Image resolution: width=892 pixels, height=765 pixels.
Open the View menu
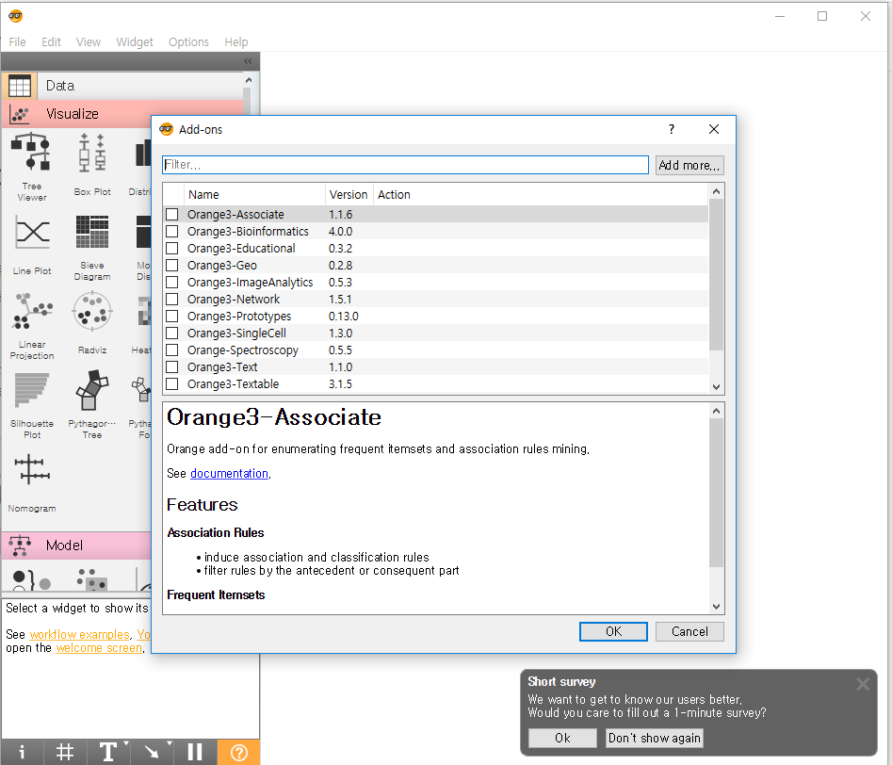89,42
